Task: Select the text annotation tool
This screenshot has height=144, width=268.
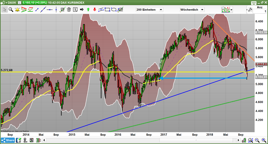Action: click(75, 10)
